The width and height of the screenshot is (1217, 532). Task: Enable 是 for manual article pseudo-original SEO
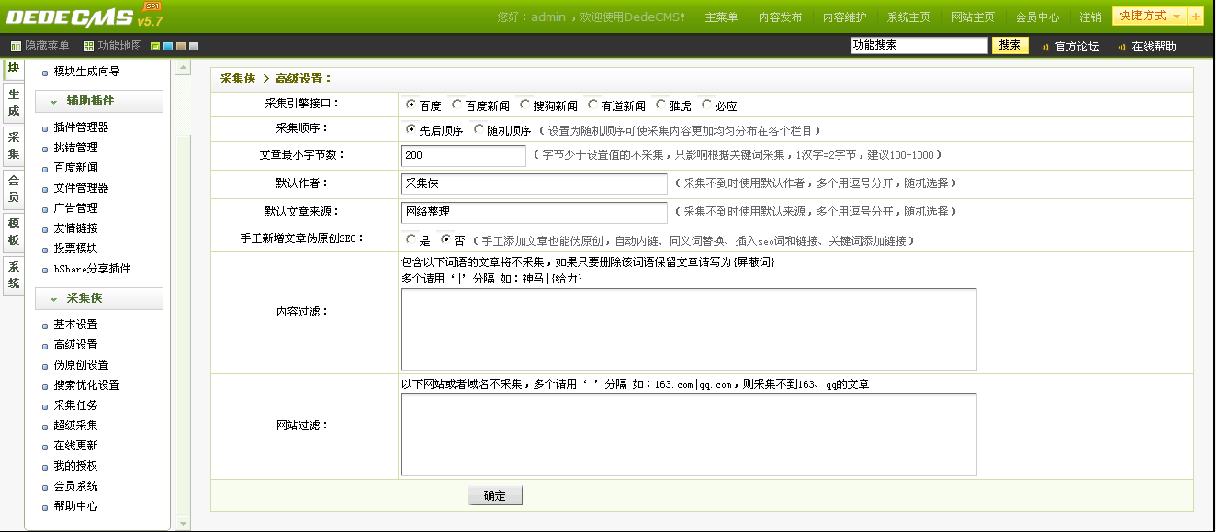(411, 240)
